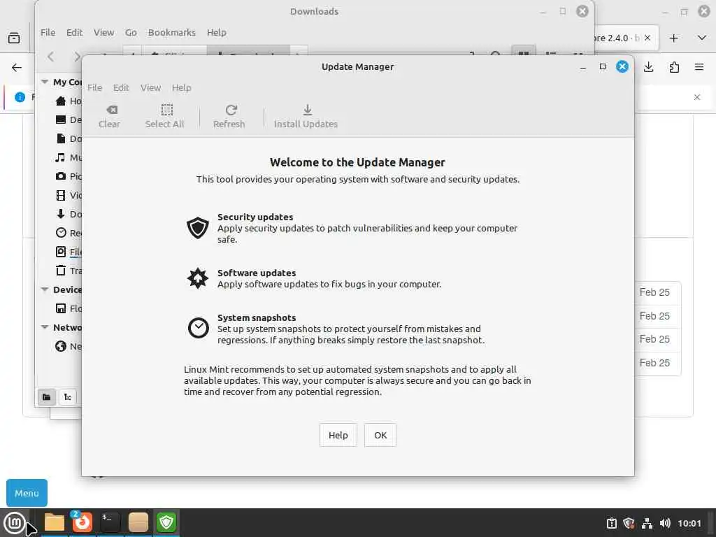Open Update Manager's View menu
The height and width of the screenshot is (537, 716).
(150, 87)
